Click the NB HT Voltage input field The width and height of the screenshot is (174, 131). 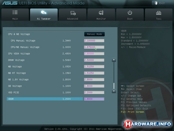(x=94, y=73)
